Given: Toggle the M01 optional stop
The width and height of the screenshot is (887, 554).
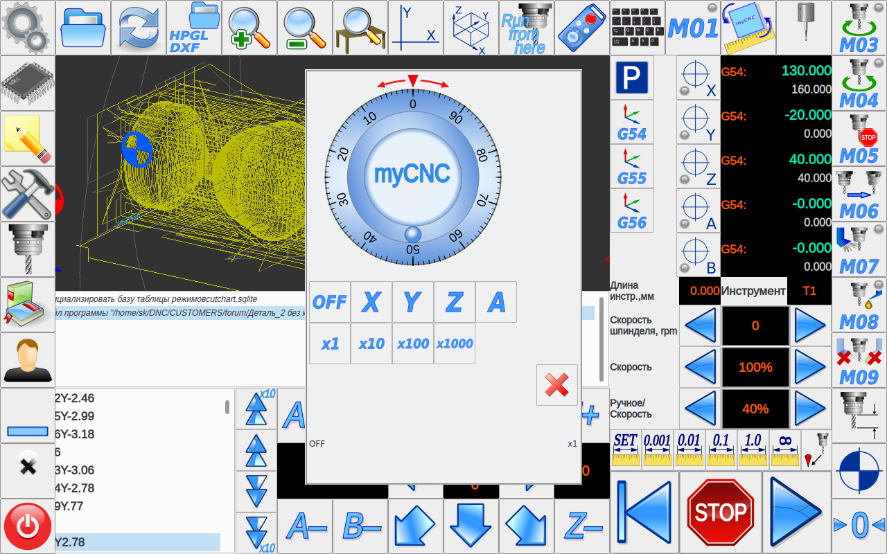Looking at the screenshot, I should coord(693,28).
